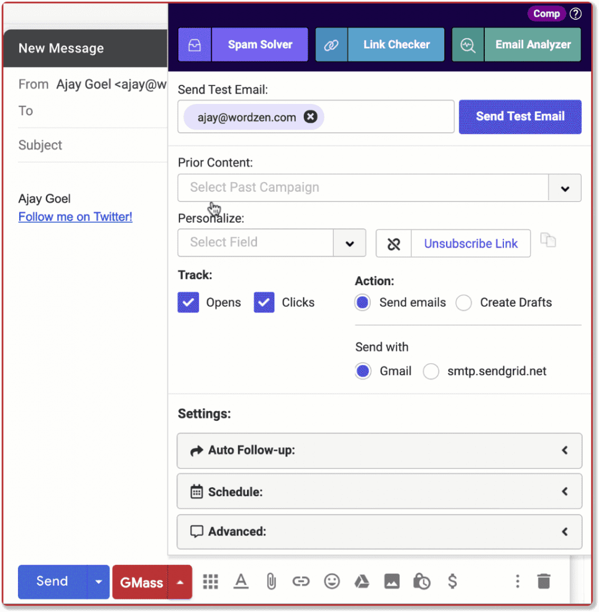Insert an emoji with the smiley icon

click(332, 582)
